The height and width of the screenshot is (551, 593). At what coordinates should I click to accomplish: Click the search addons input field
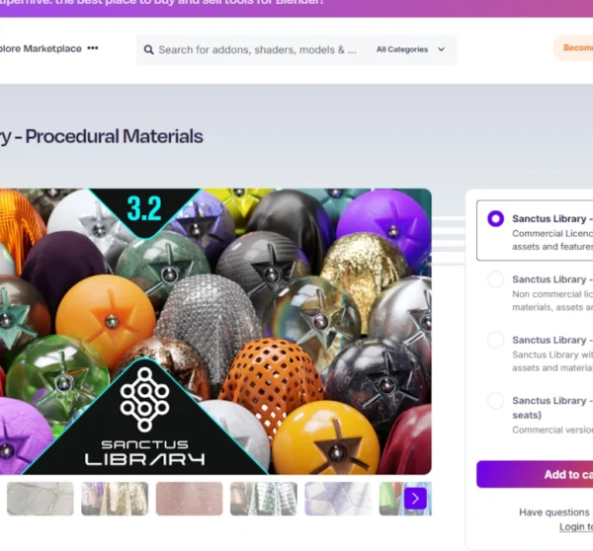tap(257, 50)
